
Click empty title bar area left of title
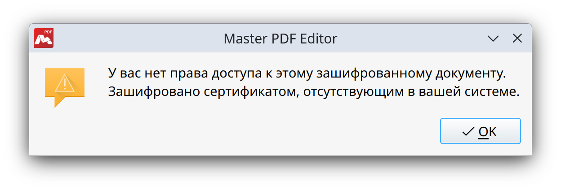point(135,39)
